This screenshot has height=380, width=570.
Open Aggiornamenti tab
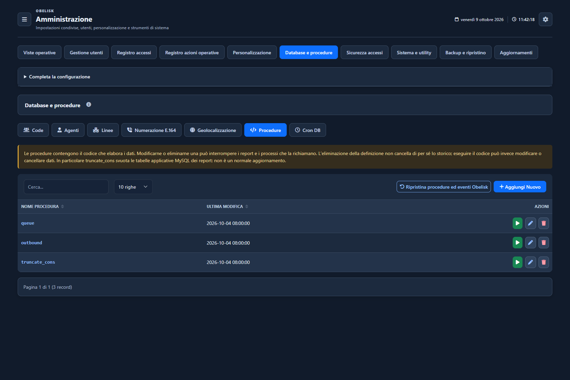pyautogui.click(x=516, y=52)
